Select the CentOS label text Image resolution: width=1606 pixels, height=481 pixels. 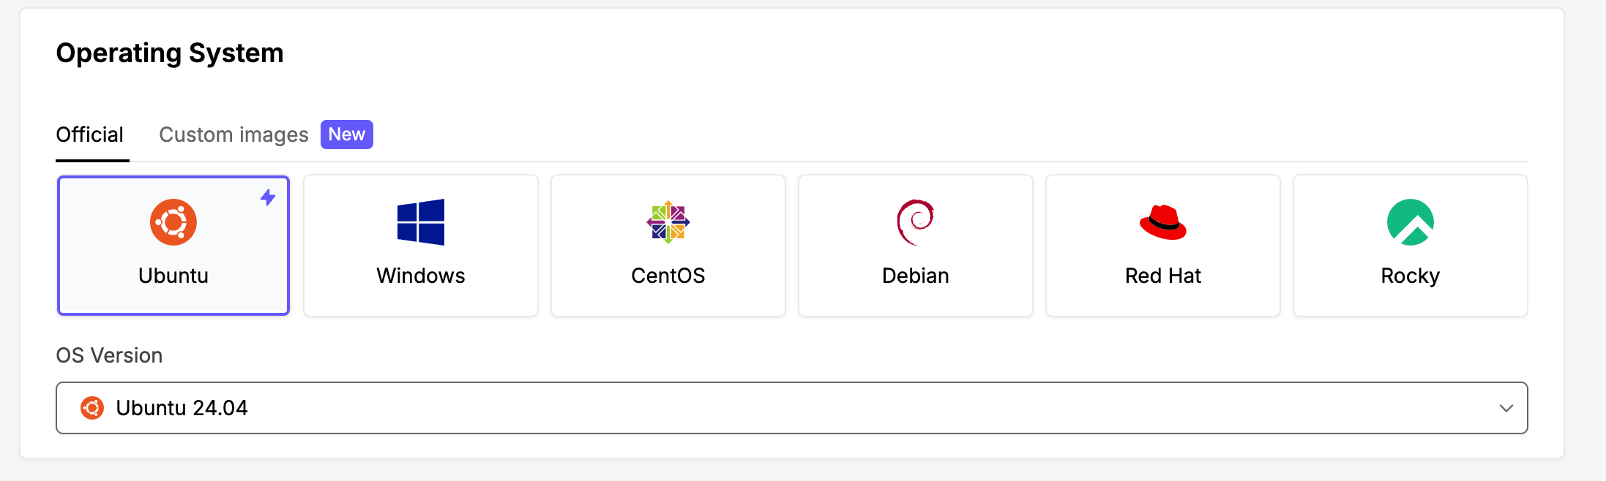coord(668,276)
